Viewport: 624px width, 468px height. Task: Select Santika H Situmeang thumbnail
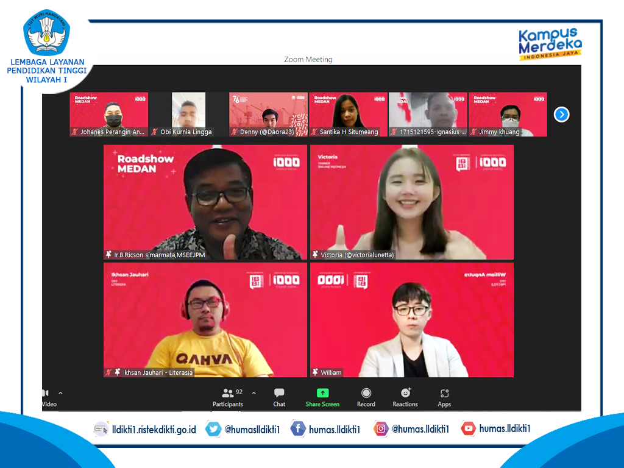pos(348,115)
